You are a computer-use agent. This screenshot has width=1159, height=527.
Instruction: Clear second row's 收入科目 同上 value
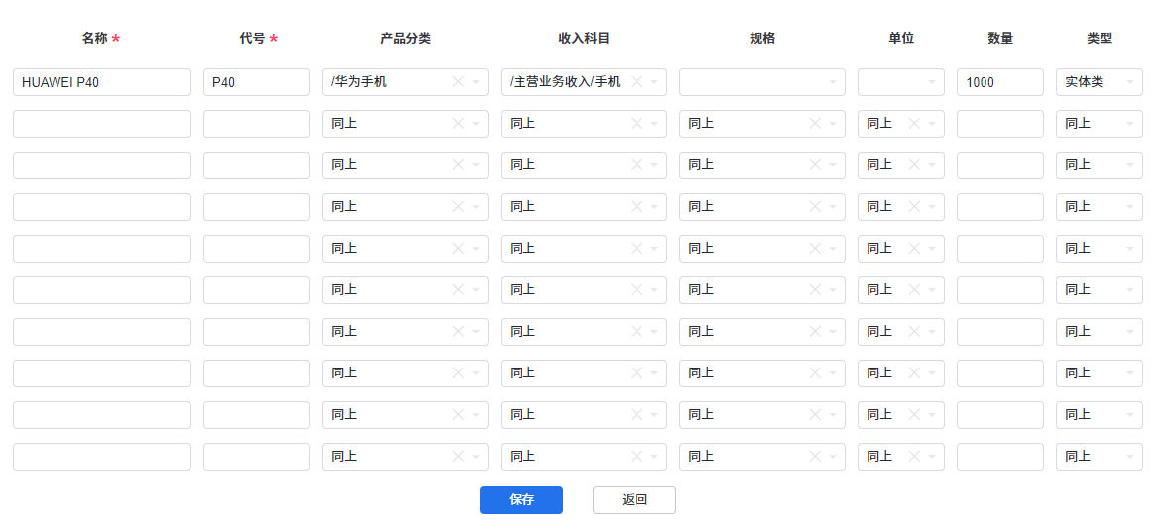pos(637,124)
